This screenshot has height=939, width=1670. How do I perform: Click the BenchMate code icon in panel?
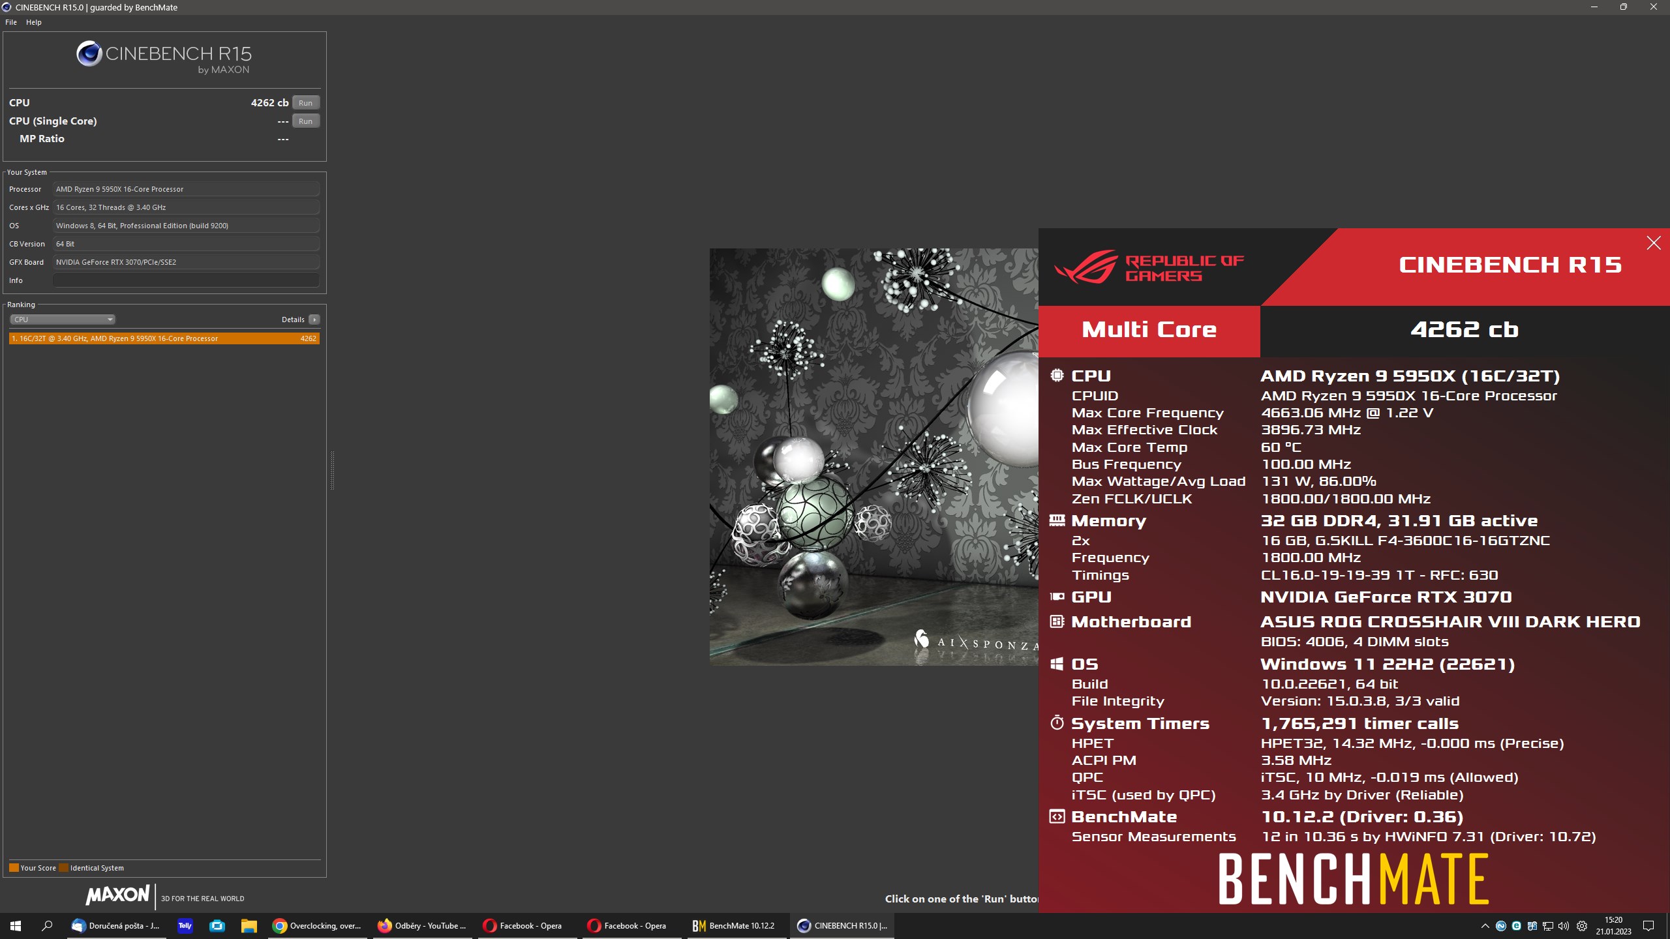pos(1057,816)
